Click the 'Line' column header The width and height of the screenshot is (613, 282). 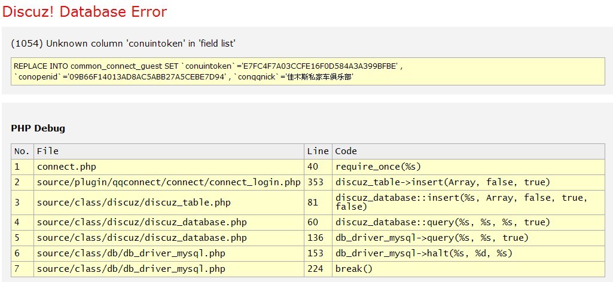point(318,151)
